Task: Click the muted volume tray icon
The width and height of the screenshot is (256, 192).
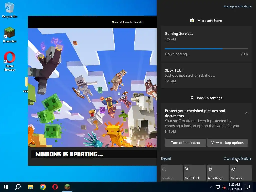Action: coord(224,187)
